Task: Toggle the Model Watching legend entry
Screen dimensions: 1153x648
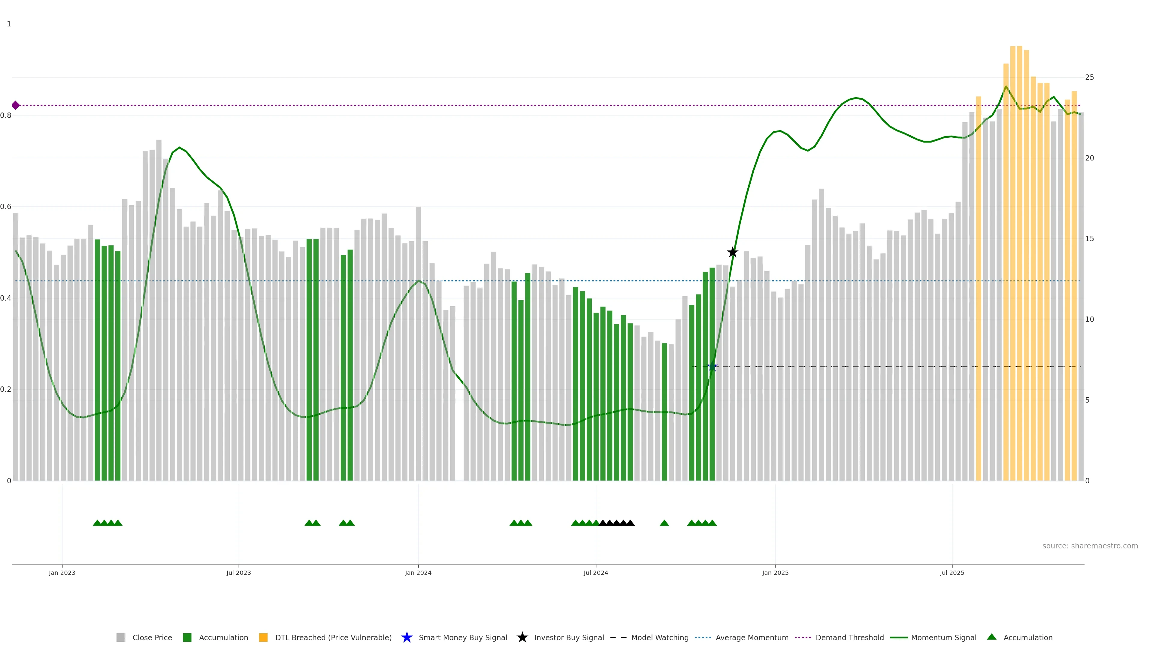Action: pyautogui.click(x=660, y=637)
